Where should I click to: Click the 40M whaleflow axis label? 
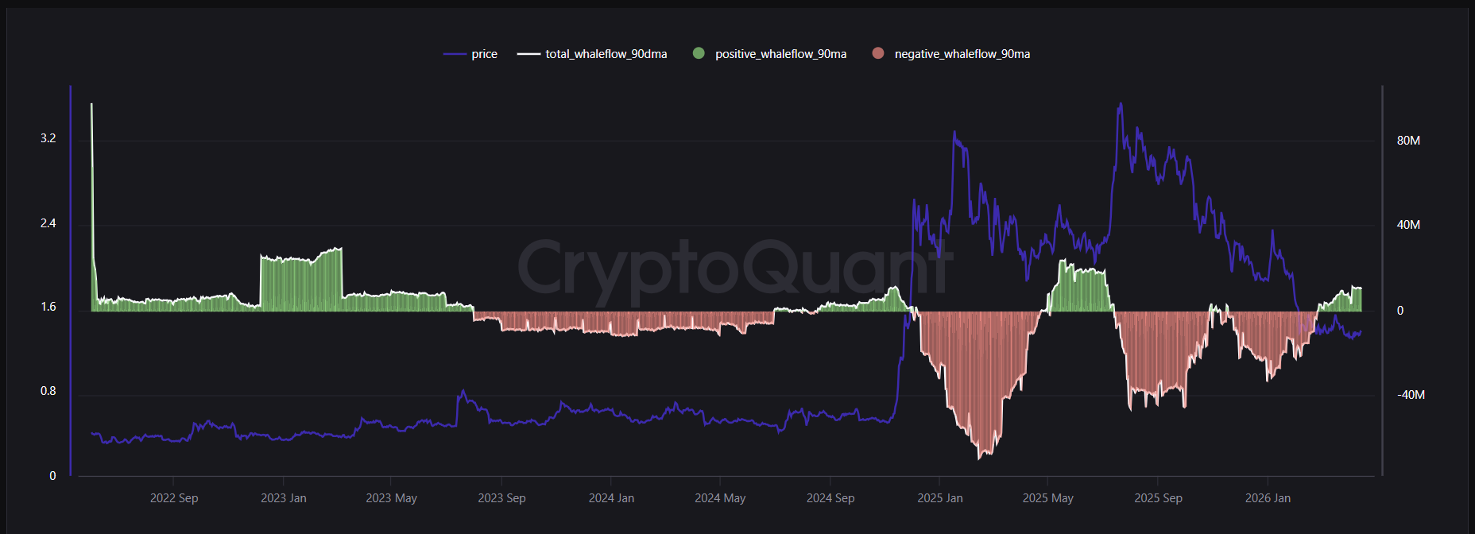click(1408, 225)
